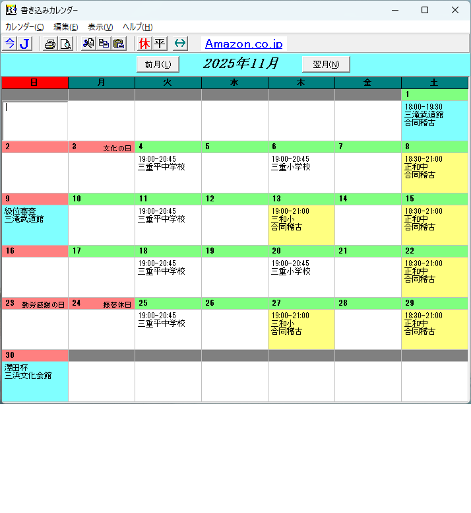
Task: Click the printer icon to print
Action: tap(50, 44)
